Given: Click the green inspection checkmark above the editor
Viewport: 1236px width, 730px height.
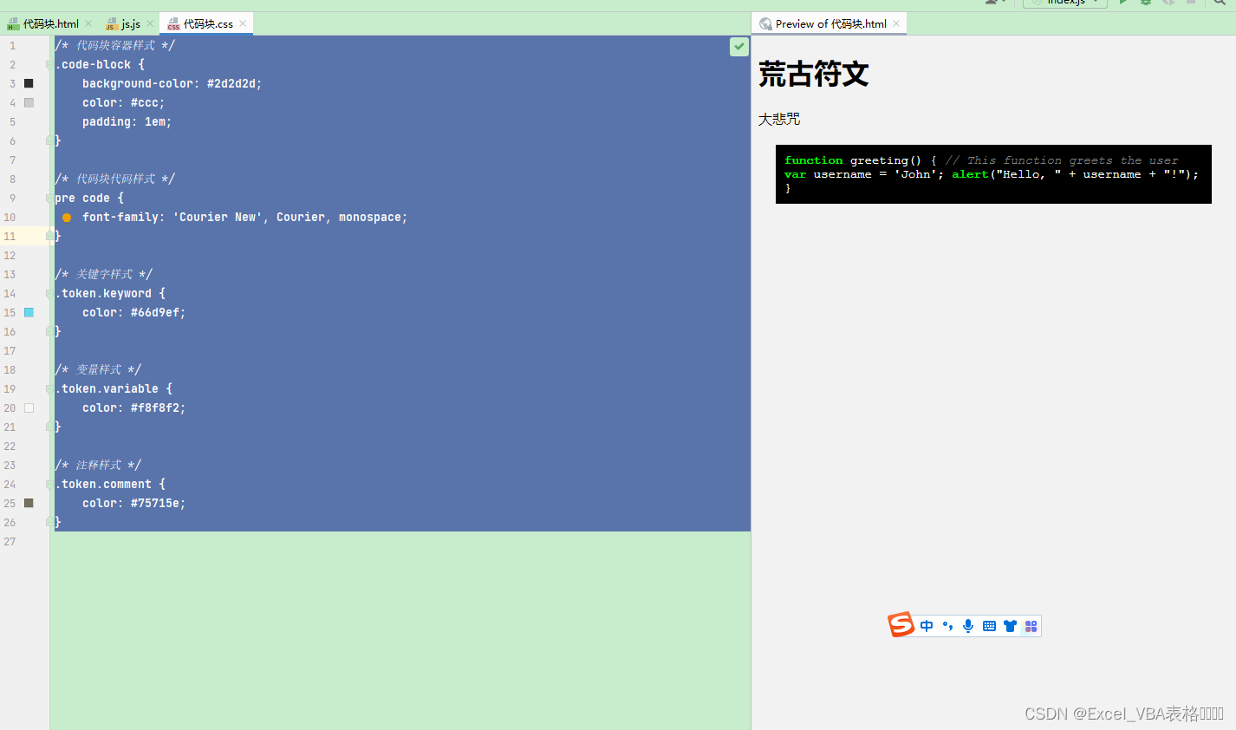Looking at the screenshot, I should click(x=738, y=46).
